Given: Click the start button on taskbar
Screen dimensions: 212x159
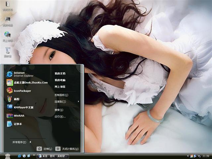Looking at the screenshot, I should click(8, 156).
